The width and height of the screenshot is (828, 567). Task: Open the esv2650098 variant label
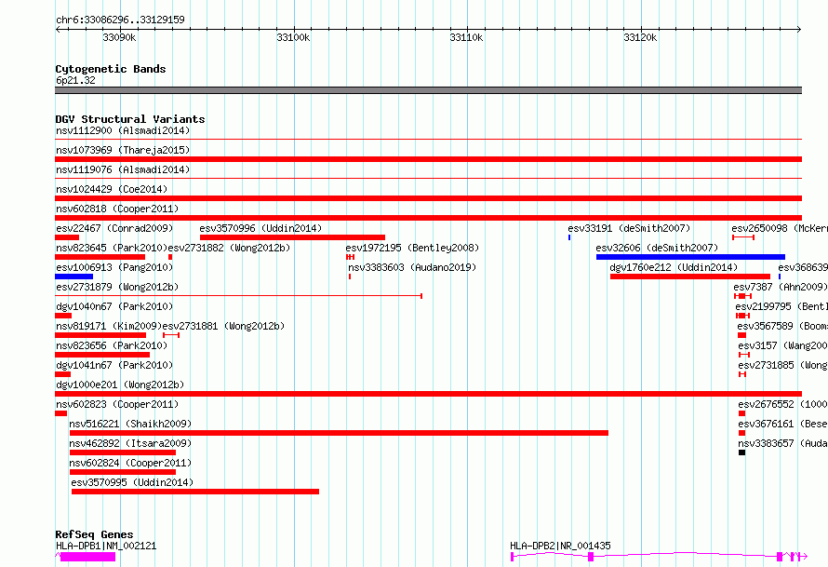780,228
